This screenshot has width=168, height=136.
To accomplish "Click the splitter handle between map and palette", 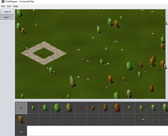I will coord(122,100).
